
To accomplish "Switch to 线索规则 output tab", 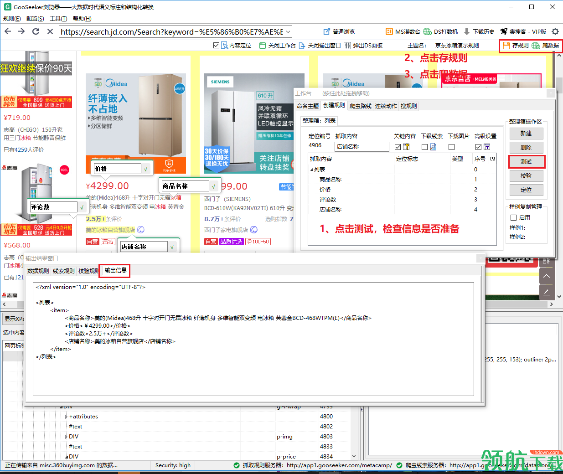I will point(64,271).
